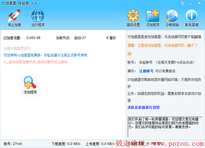The width and height of the screenshot is (205, 148).
Task: Click the 联系客服进行封禁 link
Action: (x=145, y=107)
